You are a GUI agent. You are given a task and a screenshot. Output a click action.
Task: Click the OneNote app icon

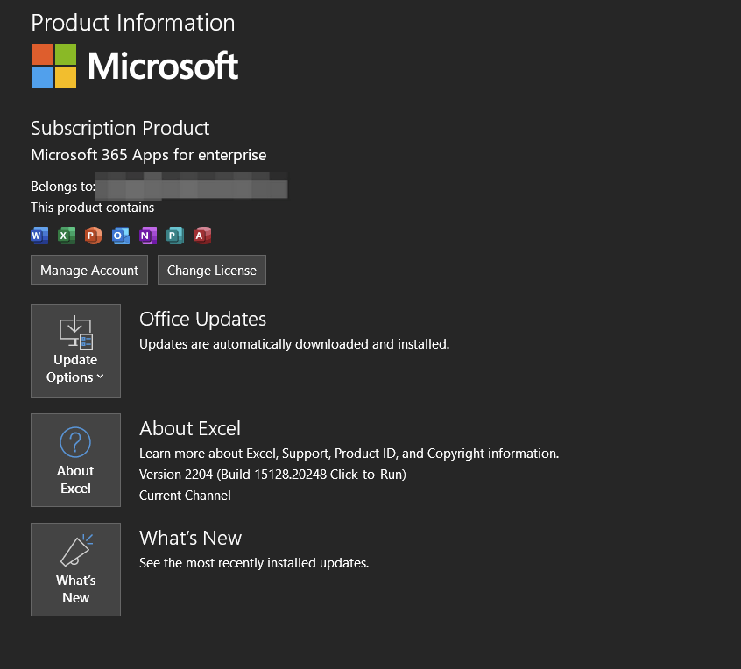pyautogui.click(x=148, y=236)
